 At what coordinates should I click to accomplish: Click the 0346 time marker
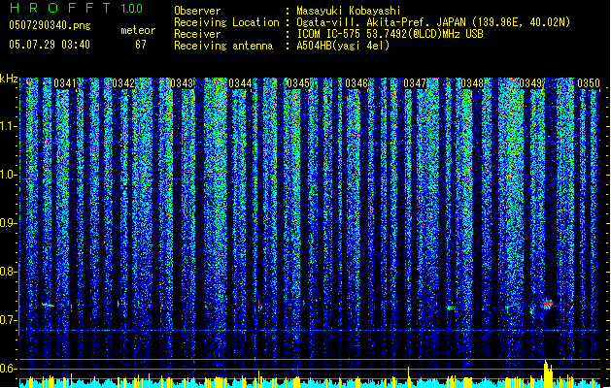356,83
